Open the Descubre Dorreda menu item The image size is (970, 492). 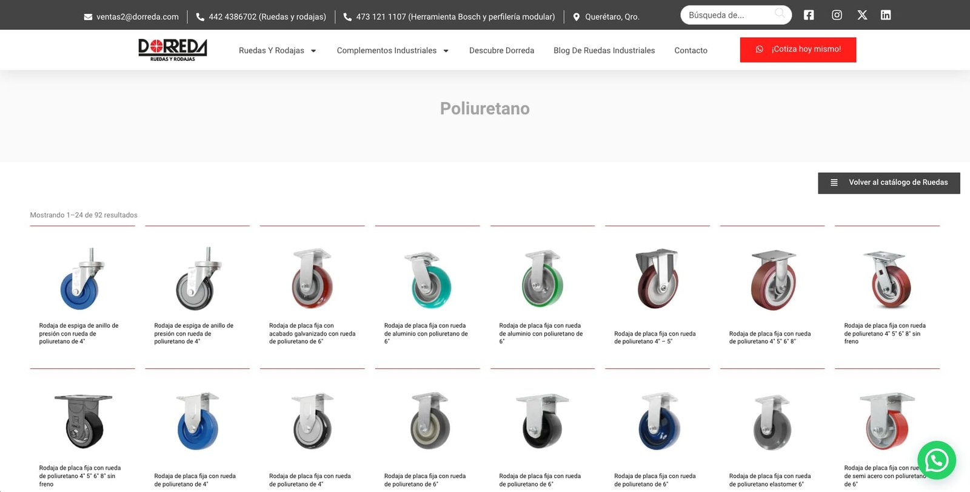[501, 50]
